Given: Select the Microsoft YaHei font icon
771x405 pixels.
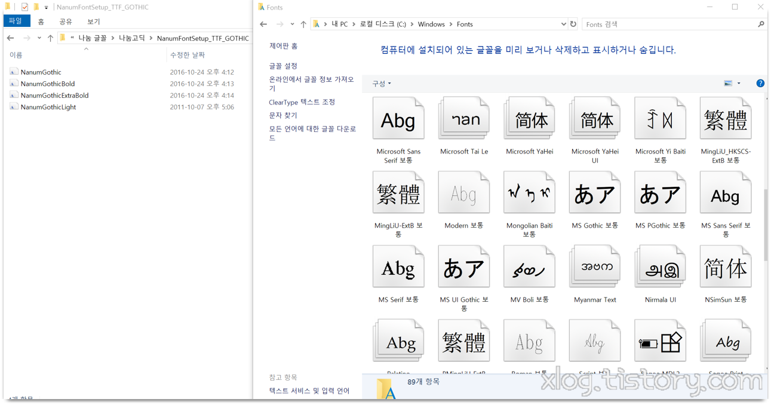Looking at the screenshot, I should coord(529,119).
